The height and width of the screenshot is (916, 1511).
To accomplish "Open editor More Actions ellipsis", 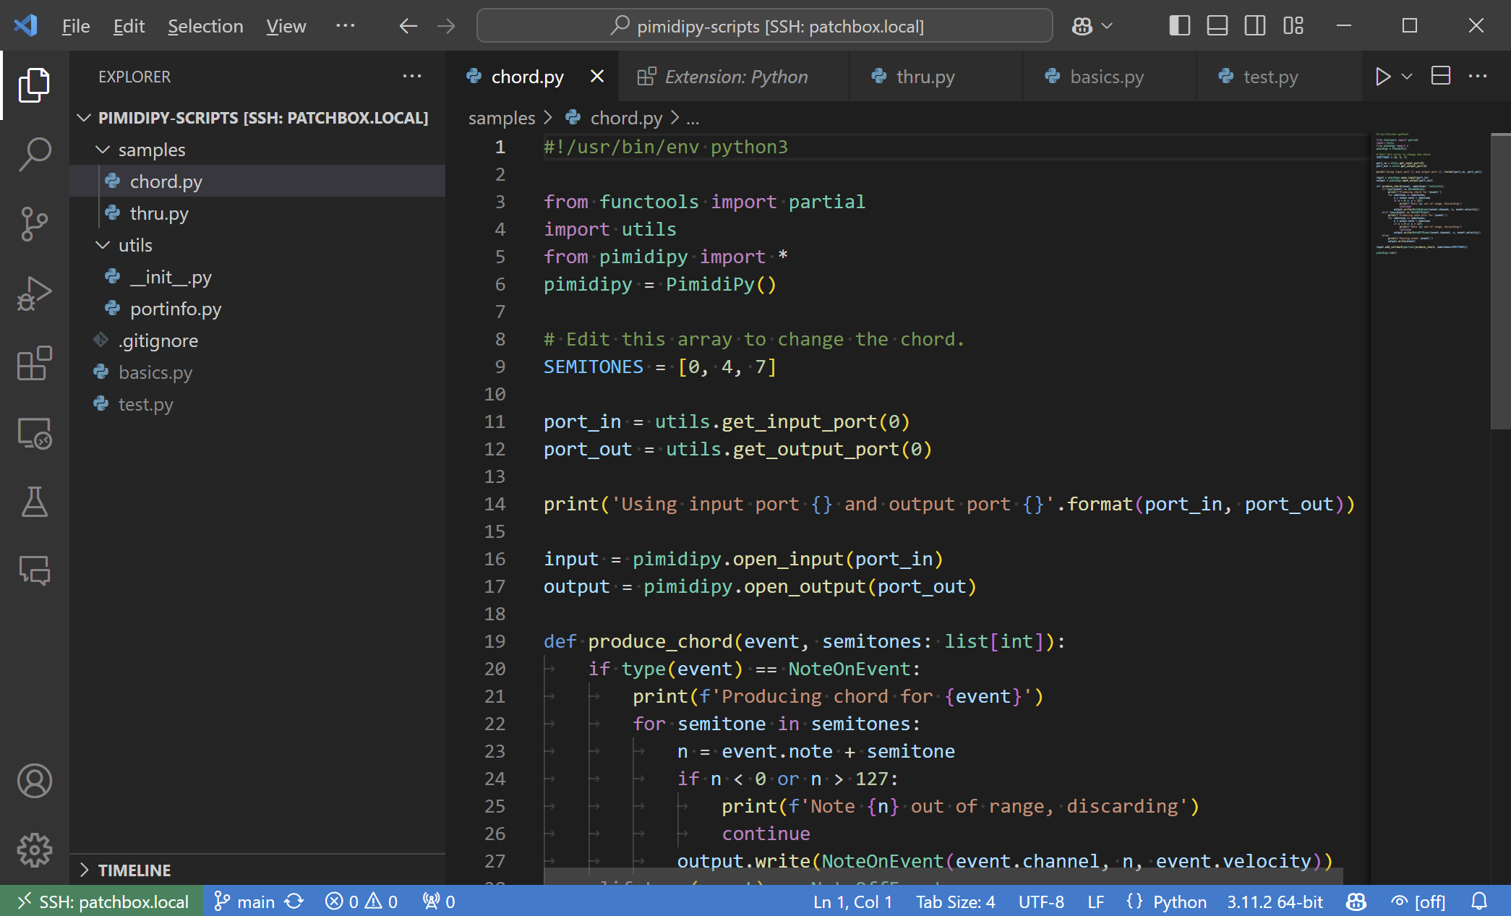I will [1478, 76].
